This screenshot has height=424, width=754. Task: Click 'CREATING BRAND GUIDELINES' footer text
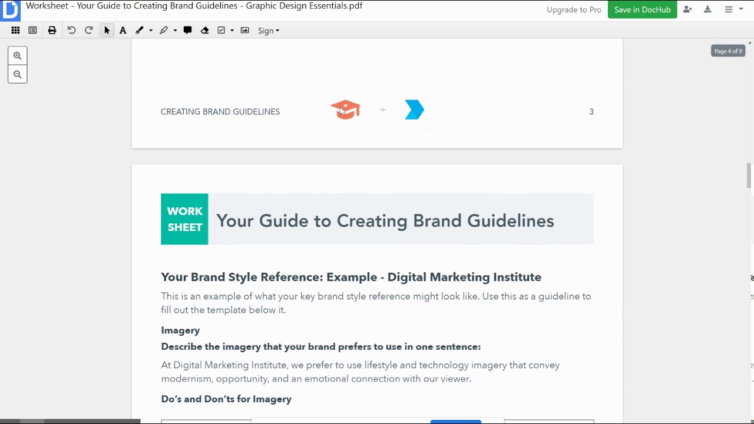coord(220,111)
